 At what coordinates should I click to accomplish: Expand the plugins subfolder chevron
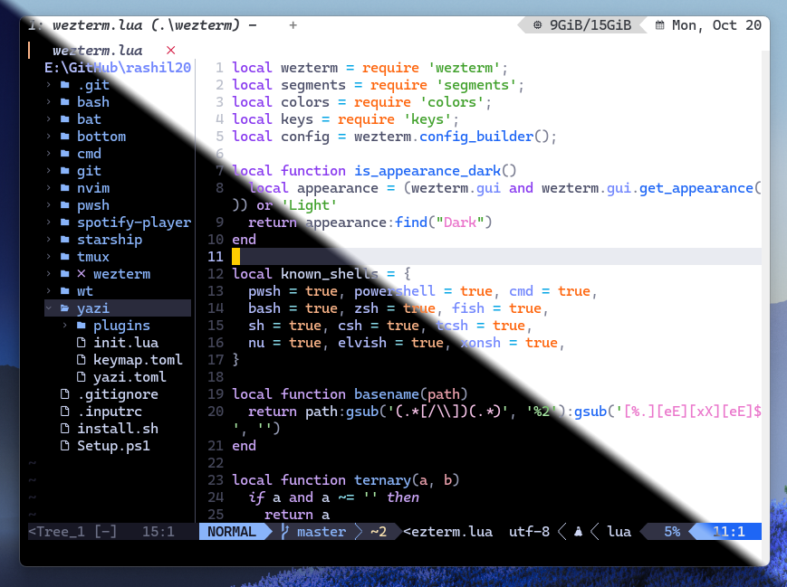point(64,326)
